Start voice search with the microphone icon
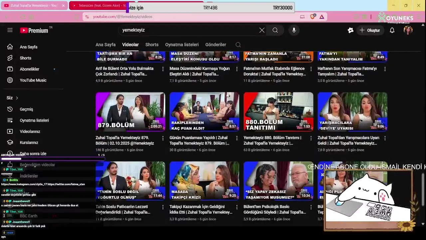 (x=294, y=30)
